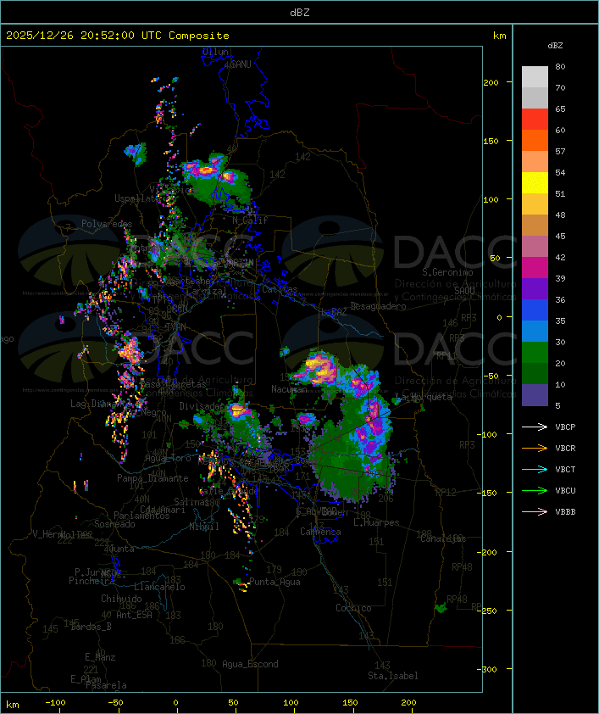599x714 pixels.
Task: Click the orange VBCR arrow icon
Action: [535, 448]
